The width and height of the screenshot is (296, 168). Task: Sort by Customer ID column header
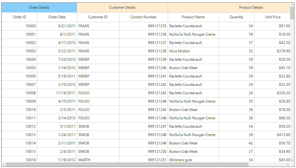(x=98, y=17)
